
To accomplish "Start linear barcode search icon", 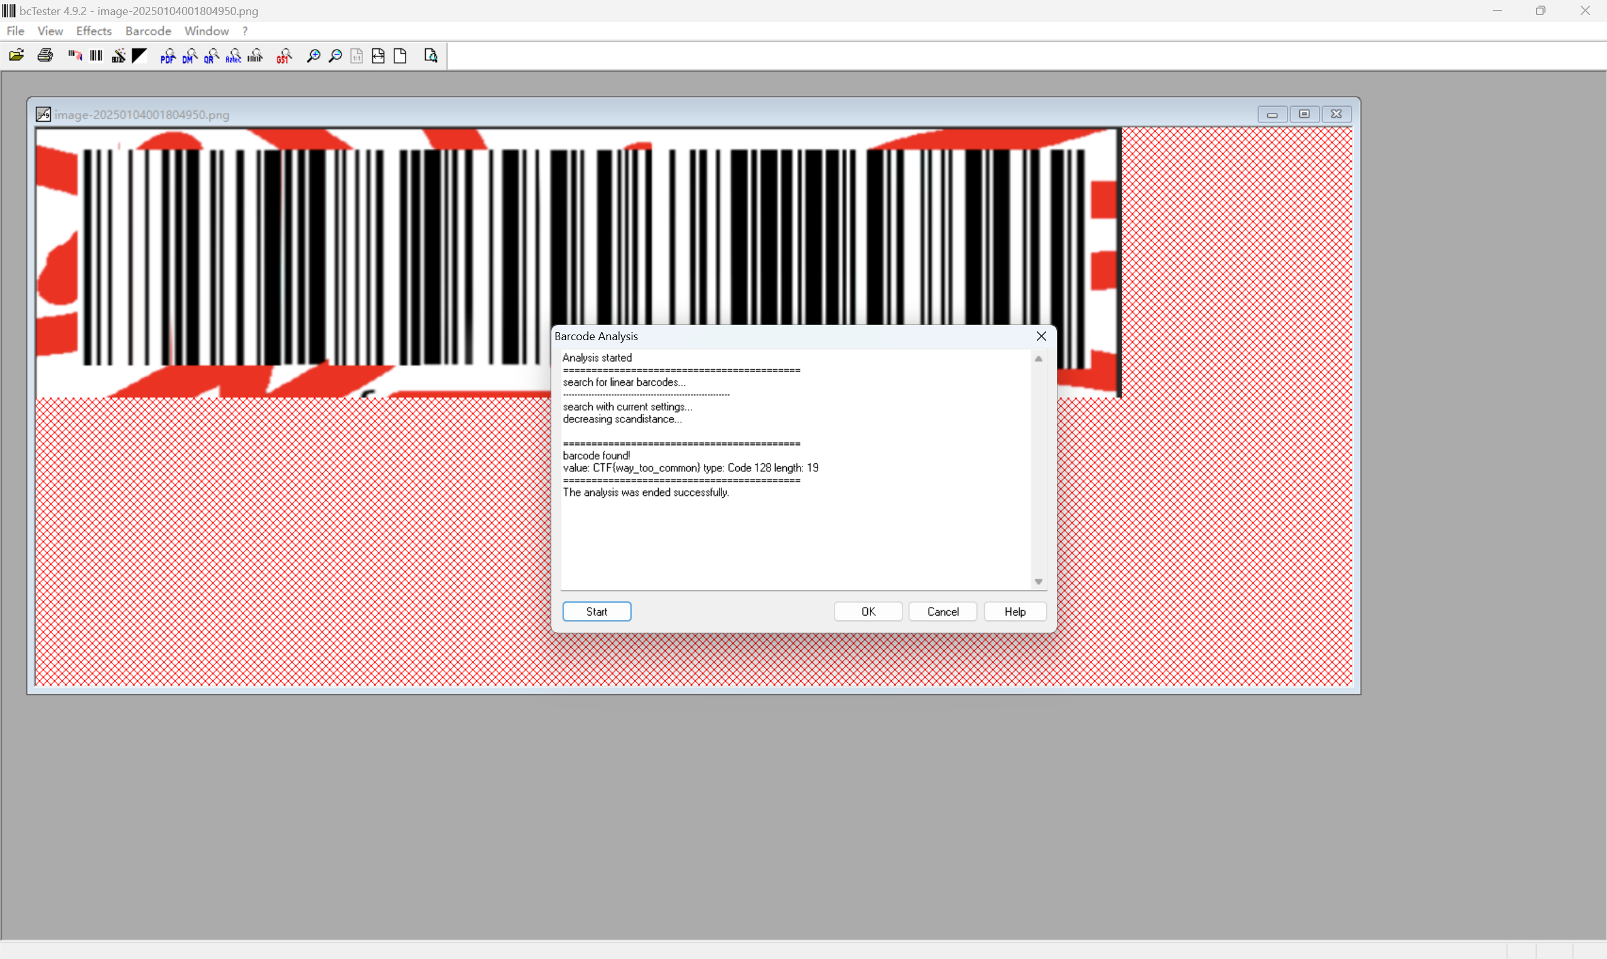I will (x=256, y=56).
